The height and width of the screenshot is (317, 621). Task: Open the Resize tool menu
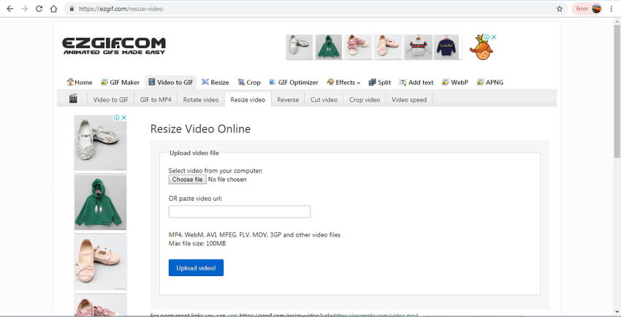216,83
